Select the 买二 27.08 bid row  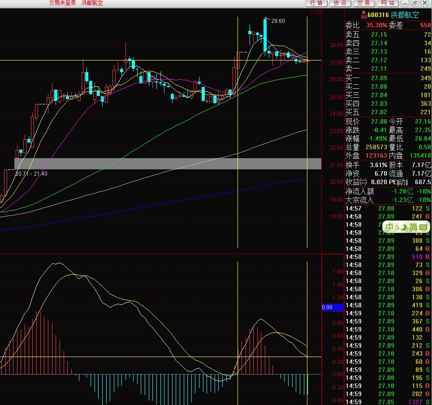388,87
